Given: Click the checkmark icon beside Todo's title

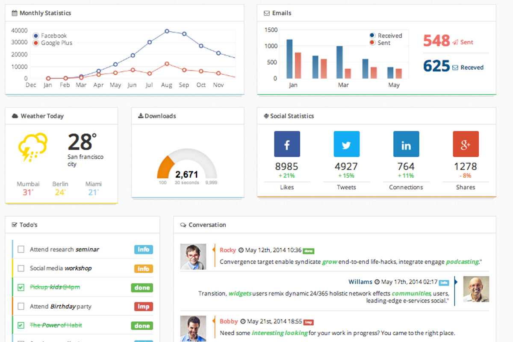Looking at the screenshot, I should (15, 224).
